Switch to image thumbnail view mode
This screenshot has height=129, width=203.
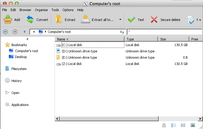coord(193,125)
